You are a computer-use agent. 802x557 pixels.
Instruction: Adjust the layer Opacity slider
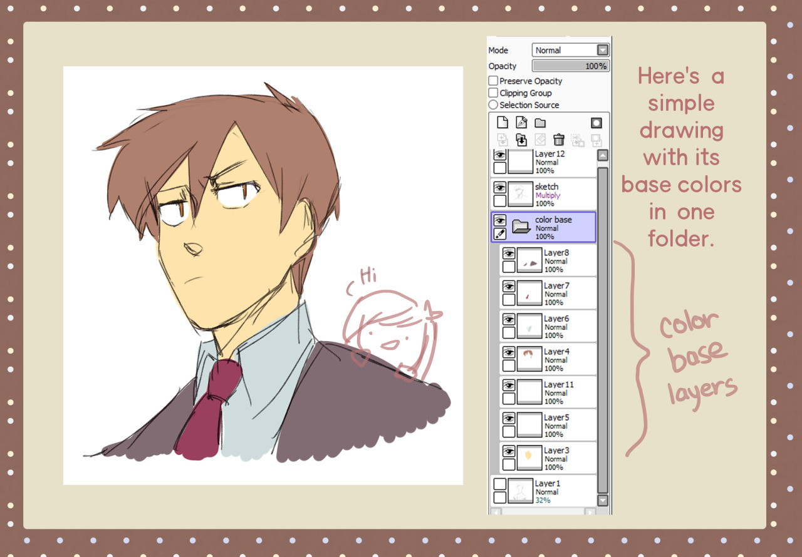tap(570, 66)
